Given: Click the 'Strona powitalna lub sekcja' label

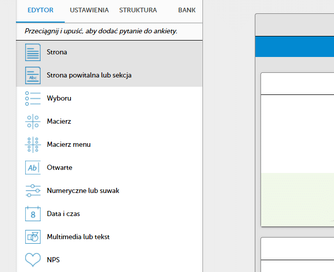Looking at the screenshot, I should coord(89,75).
